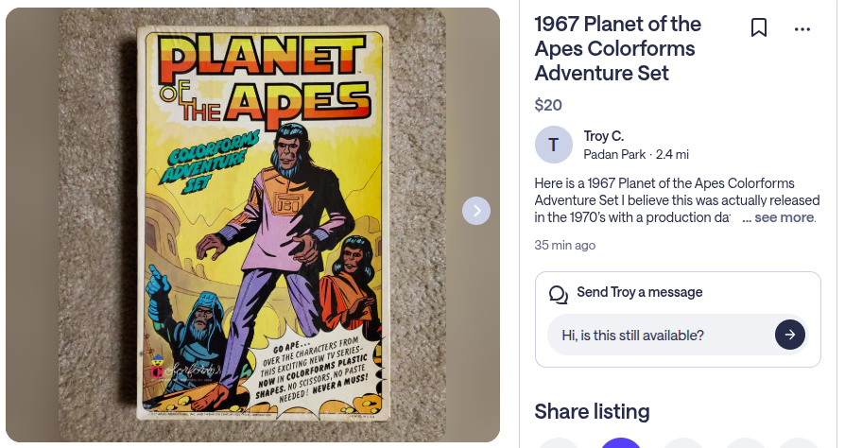
Task: Open Troy C.'s seller profile
Action: tap(604, 136)
